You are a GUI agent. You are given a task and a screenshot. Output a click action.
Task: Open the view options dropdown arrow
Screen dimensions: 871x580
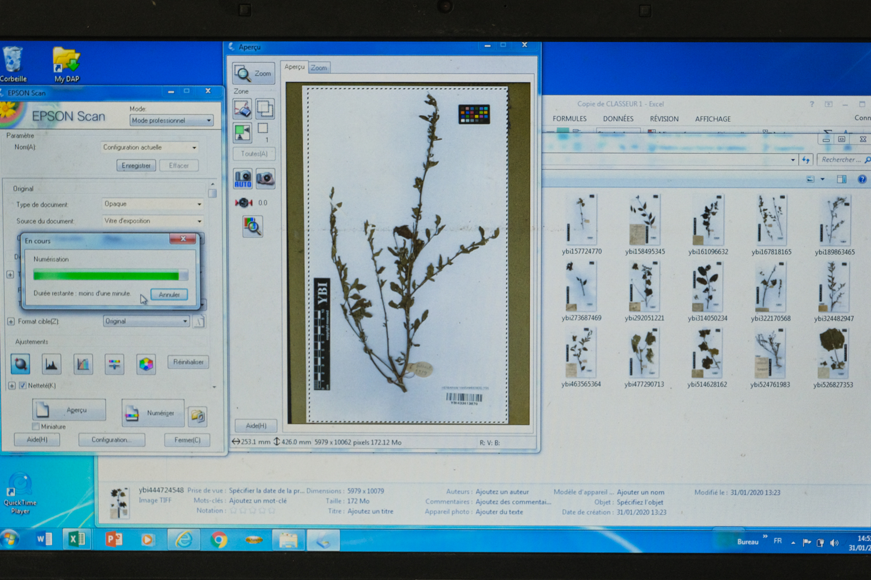[822, 179]
